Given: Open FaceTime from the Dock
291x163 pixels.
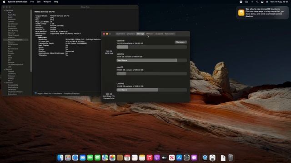Looking at the screenshot, I should [x=90, y=158].
